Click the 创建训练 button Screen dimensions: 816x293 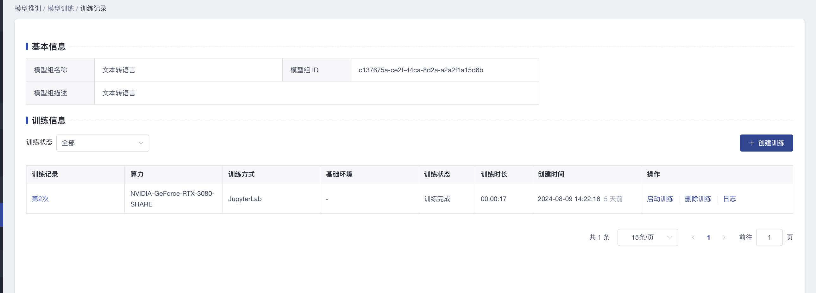point(766,143)
